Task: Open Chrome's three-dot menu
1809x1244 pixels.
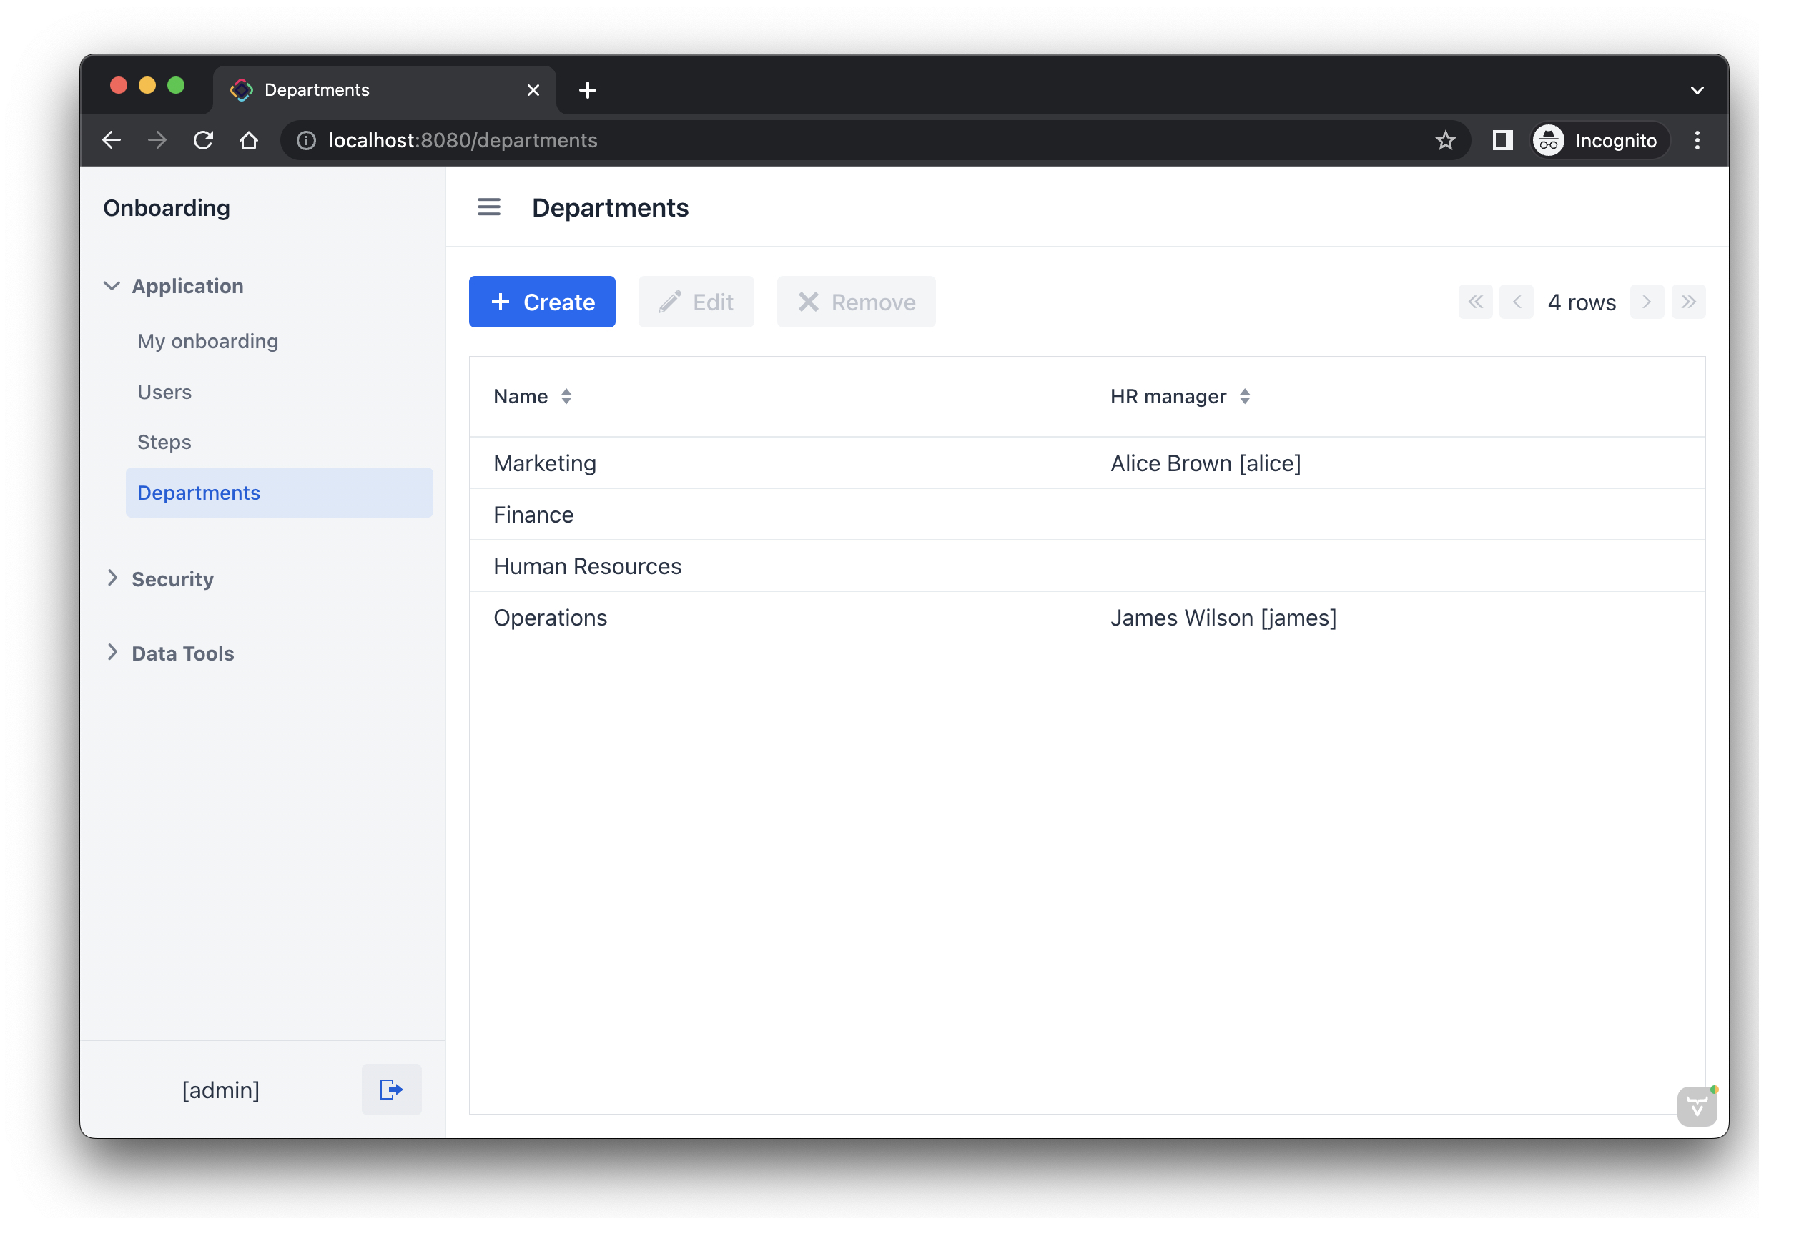Action: (x=1697, y=140)
